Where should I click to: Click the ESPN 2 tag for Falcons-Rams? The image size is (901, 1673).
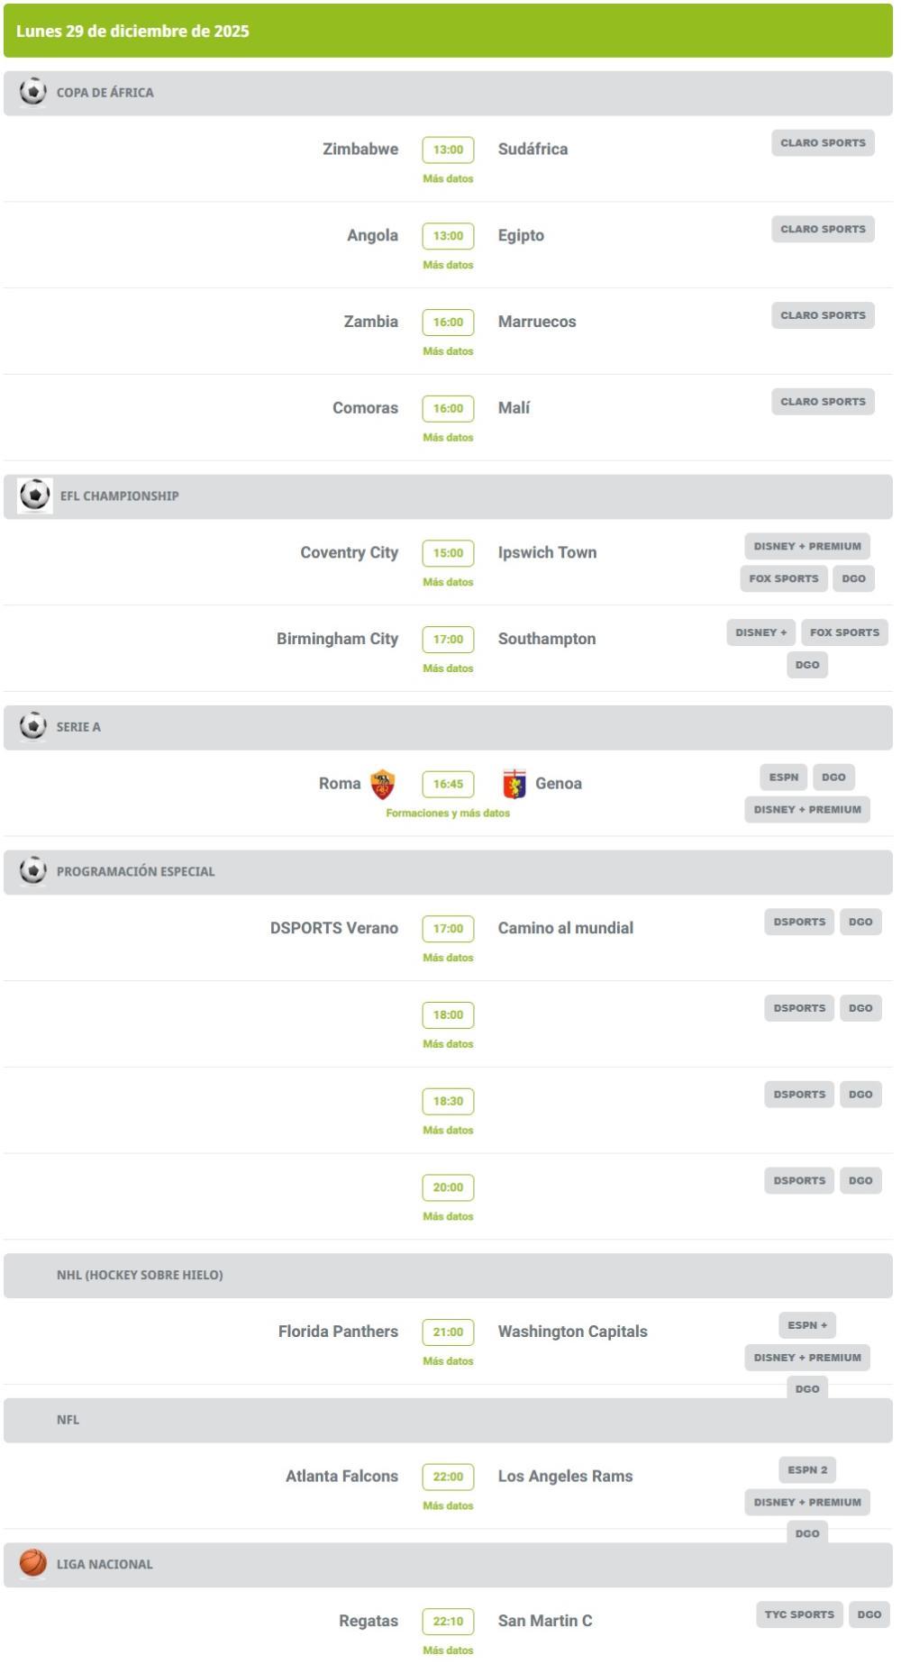coord(807,1469)
